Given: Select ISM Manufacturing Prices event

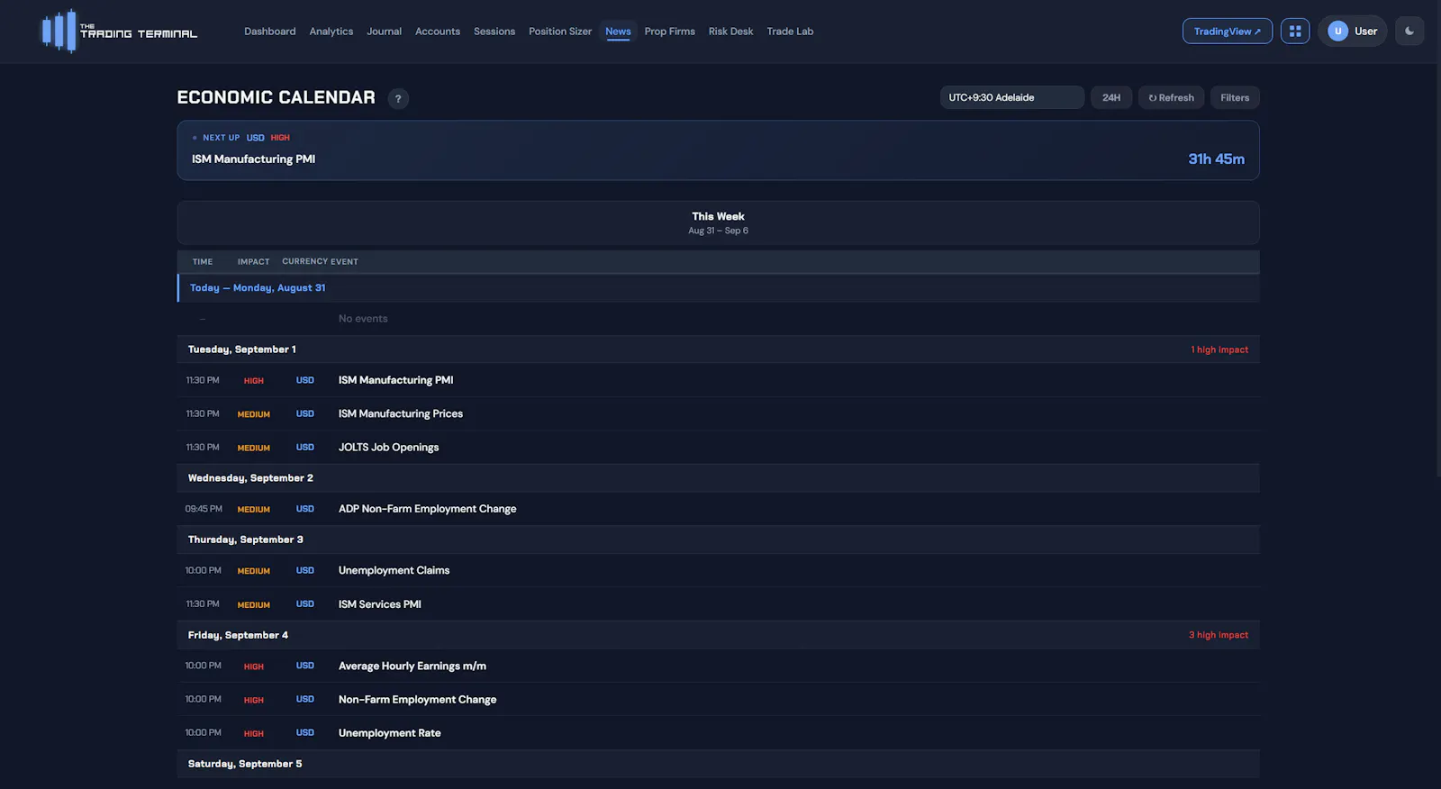Looking at the screenshot, I should point(718,414).
